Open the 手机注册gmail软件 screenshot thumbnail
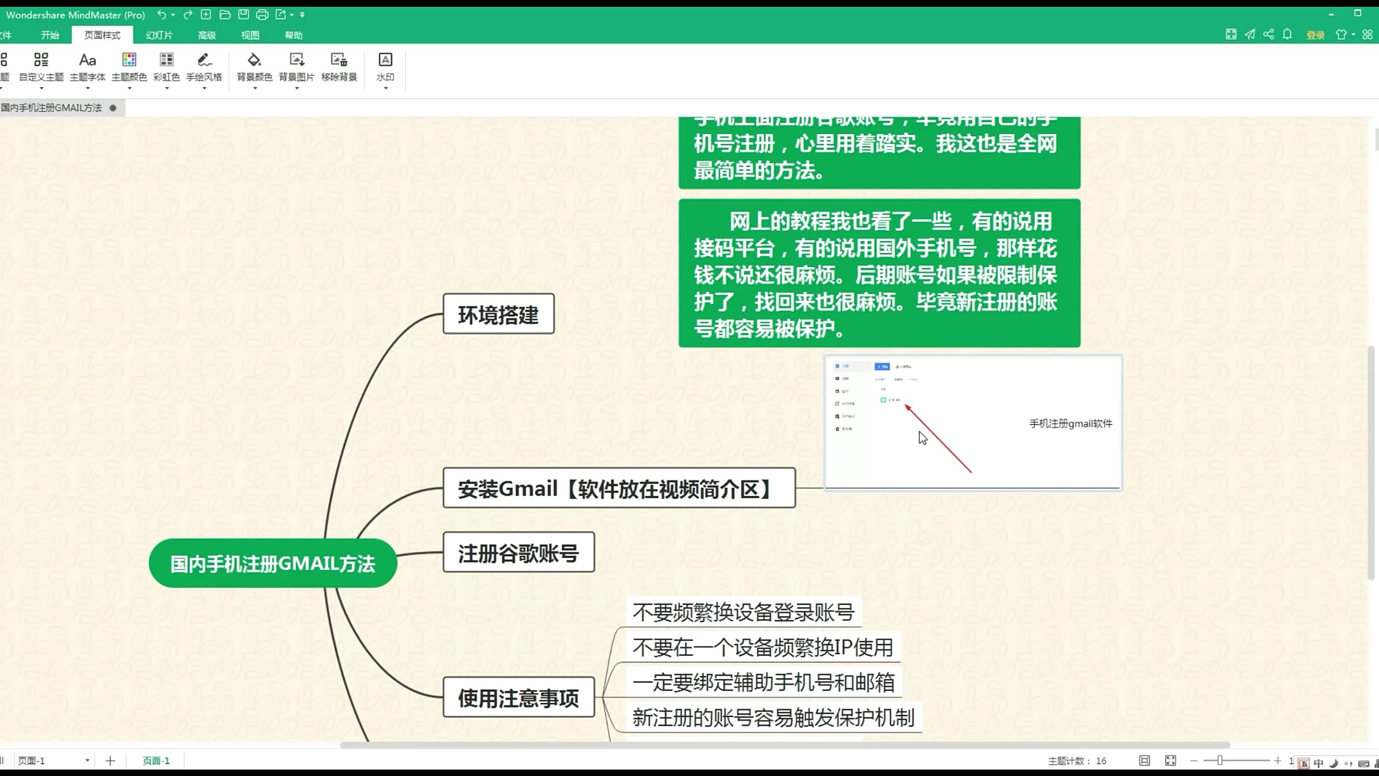This screenshot has width=1379, height=776. click(973, 422)
